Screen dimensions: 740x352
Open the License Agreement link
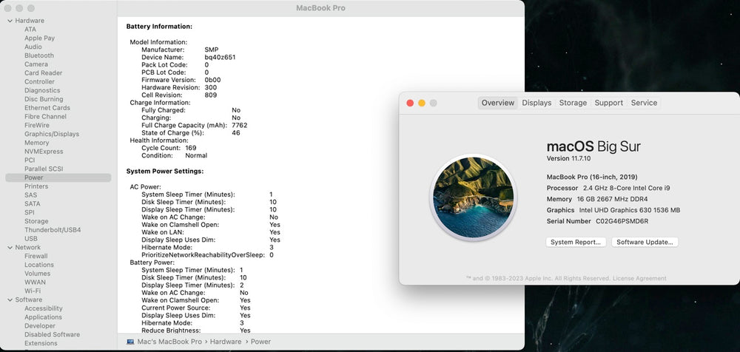[639, 278]
